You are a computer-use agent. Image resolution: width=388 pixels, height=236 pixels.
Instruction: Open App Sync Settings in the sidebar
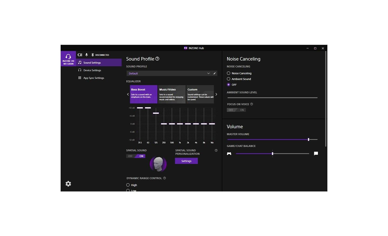point(93,78)
